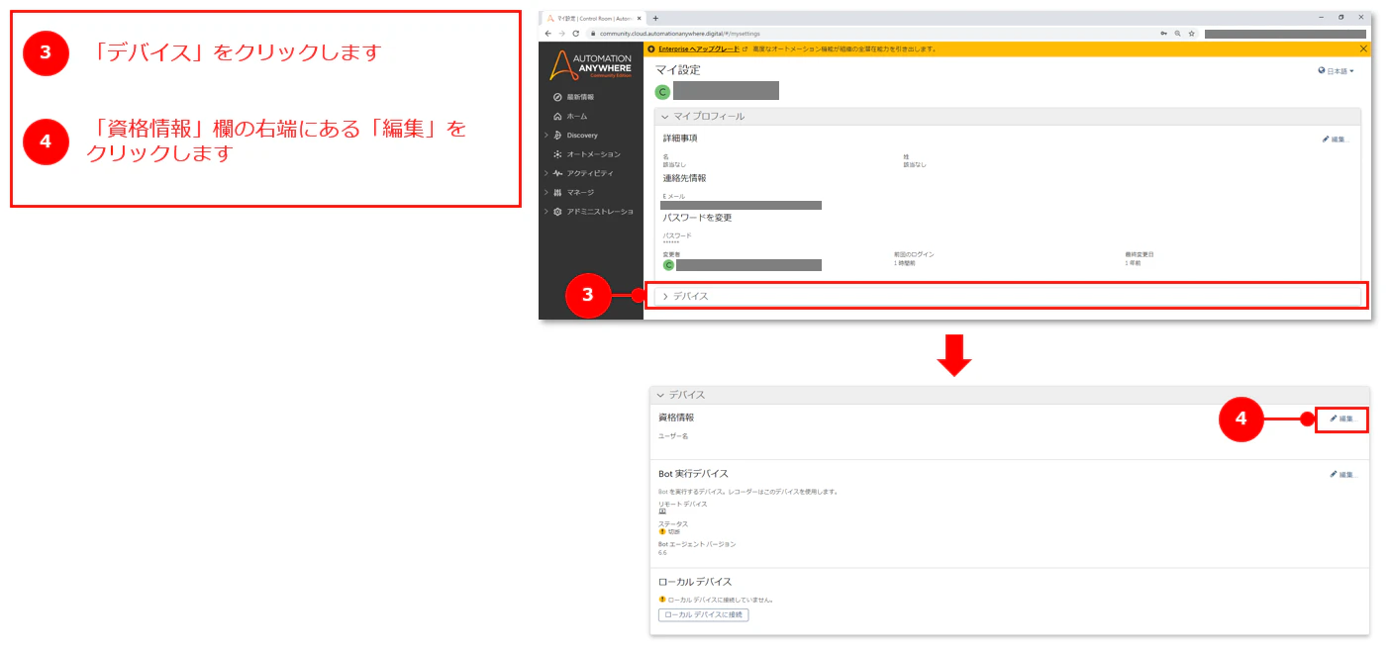Expand Discovery using its sidebar chevron
This screenshot has height=653, width=1390.
[x=546, y=135]
